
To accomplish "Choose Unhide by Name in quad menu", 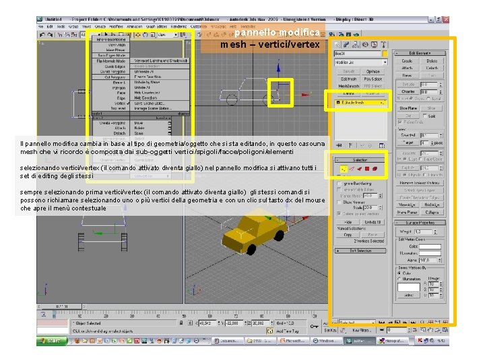I will point(147,83).
